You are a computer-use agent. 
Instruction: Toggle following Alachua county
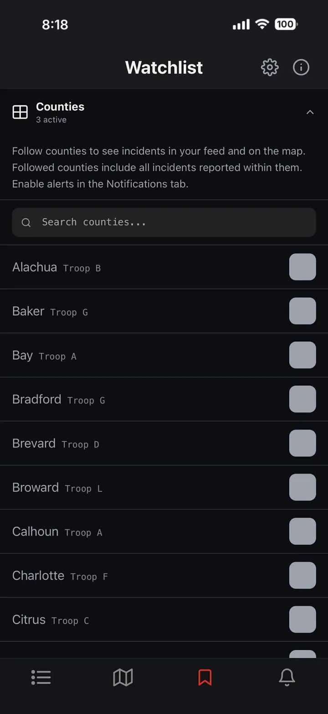(x=302, y=267)
